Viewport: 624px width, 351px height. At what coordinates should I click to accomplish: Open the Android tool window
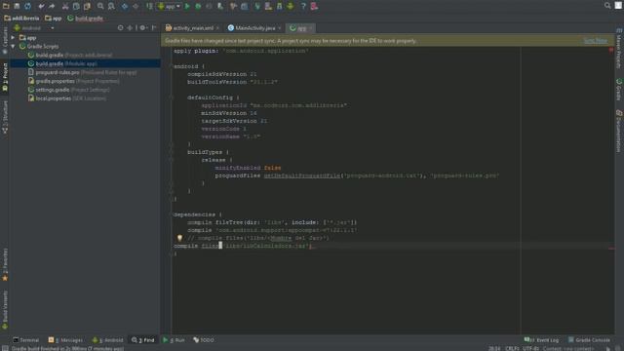click(x=107, y=340)
